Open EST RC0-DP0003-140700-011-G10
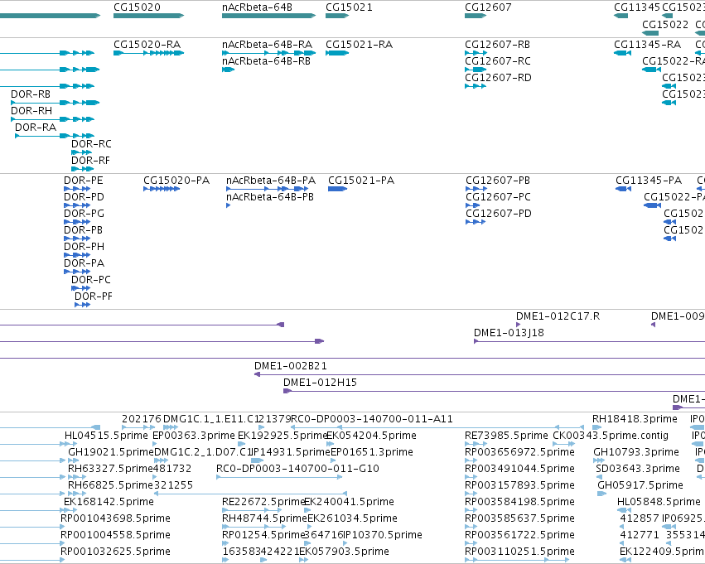The width and height of the screenshot is (705, 564). click(x=297, y=470)
